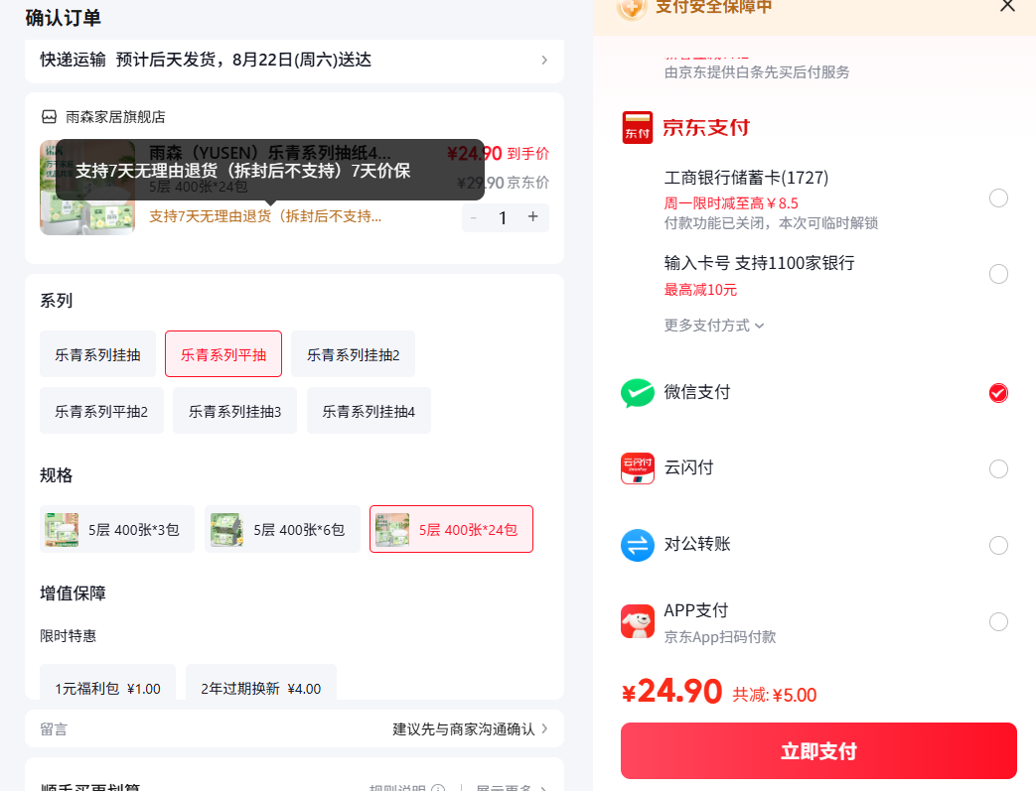Click the APP支付 JD dog icon

pyautogui.click(x=637, y=621)
